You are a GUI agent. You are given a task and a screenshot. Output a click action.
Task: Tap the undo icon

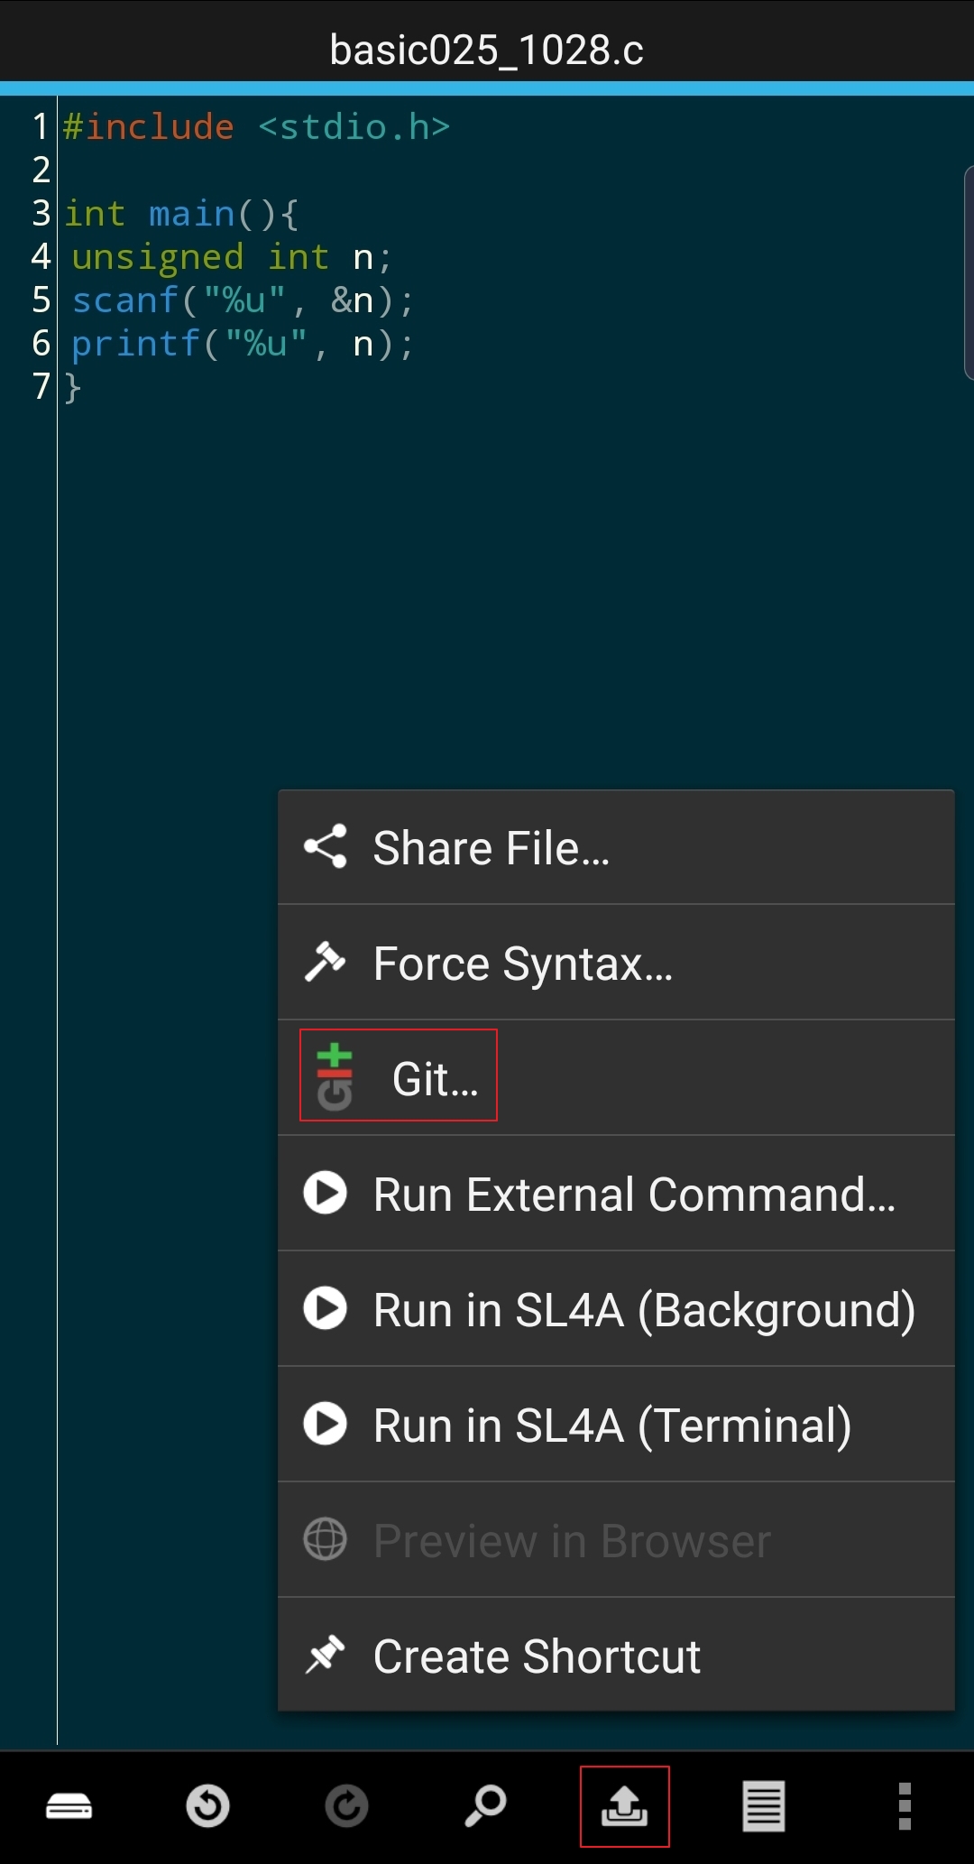pyautogui.click(x=207, y=1806)
